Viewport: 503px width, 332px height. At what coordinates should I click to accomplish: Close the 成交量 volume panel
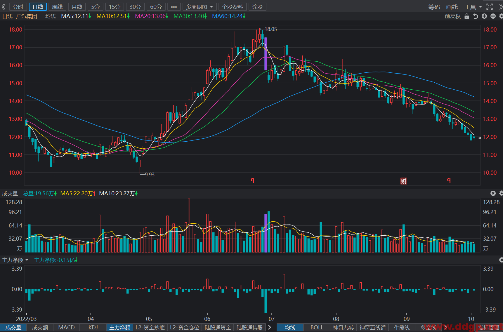point(493,193)
